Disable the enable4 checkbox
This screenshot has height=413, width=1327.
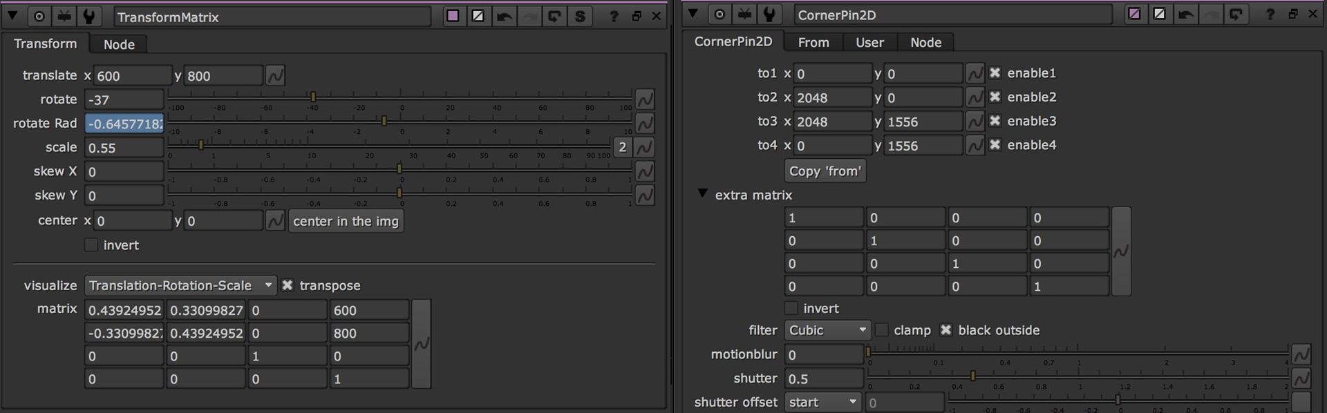coord(995,145)
